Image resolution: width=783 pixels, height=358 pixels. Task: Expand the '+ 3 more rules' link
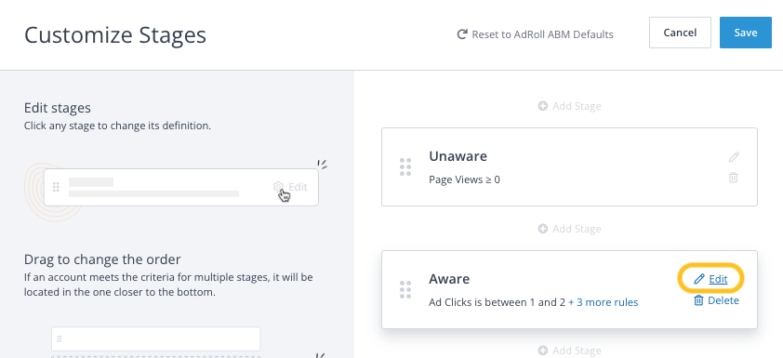coord(604,302)
